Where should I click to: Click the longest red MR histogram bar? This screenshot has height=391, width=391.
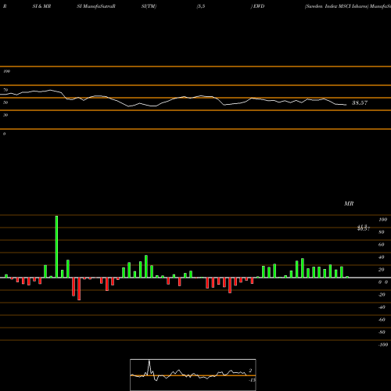tap(79, 289)
